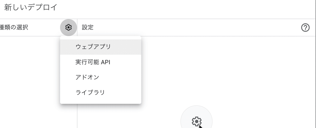The width and height of the screenshot is (316, 128).
Task: Open the circled question mark help button
Action: click(305, 27)
